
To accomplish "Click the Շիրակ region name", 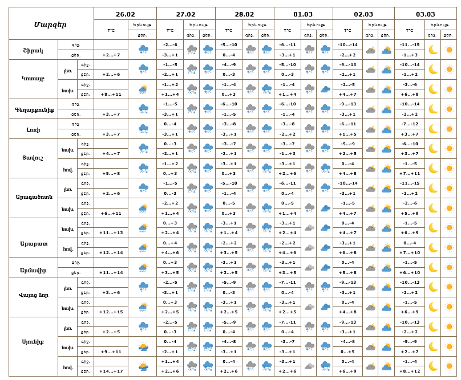I will coord(33,50).
